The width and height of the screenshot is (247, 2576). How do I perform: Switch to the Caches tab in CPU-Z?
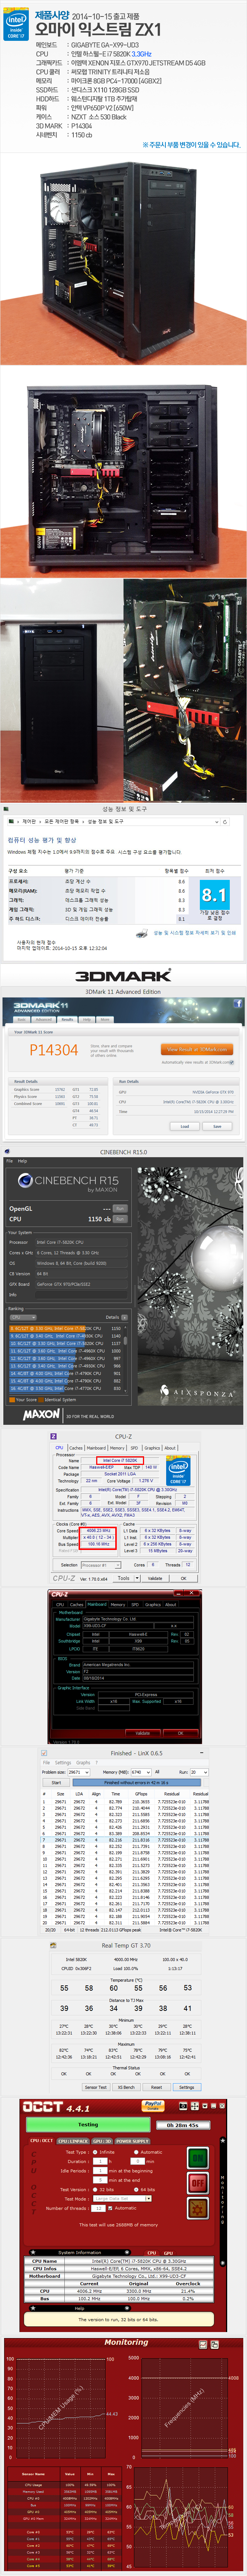(x=76, y=1448)
